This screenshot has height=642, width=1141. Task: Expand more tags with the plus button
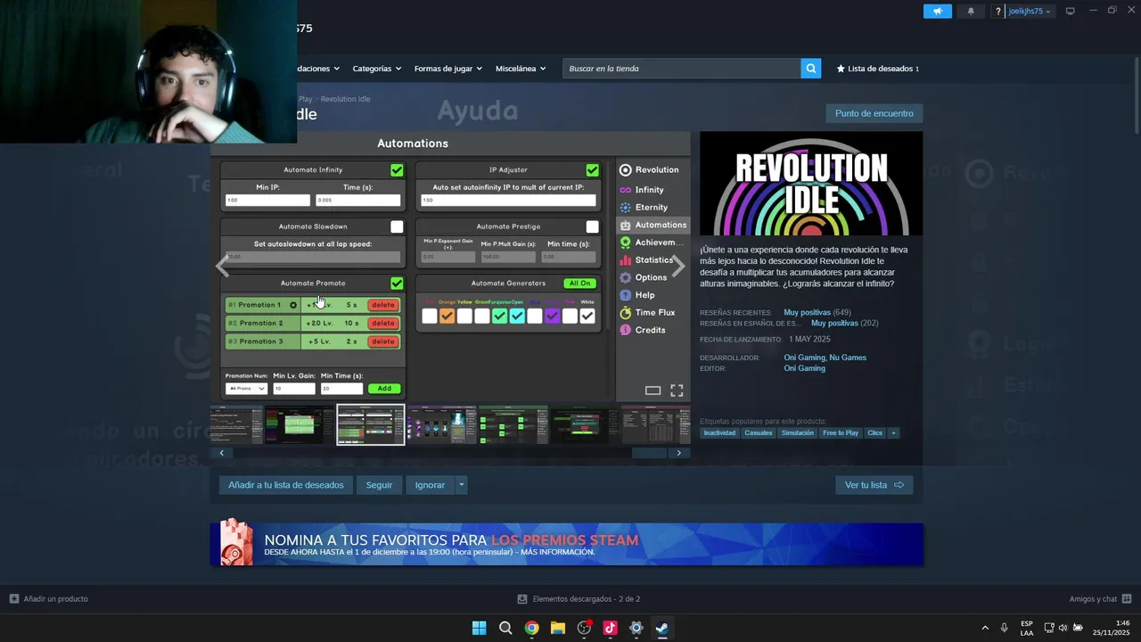(x=893, y=433)
